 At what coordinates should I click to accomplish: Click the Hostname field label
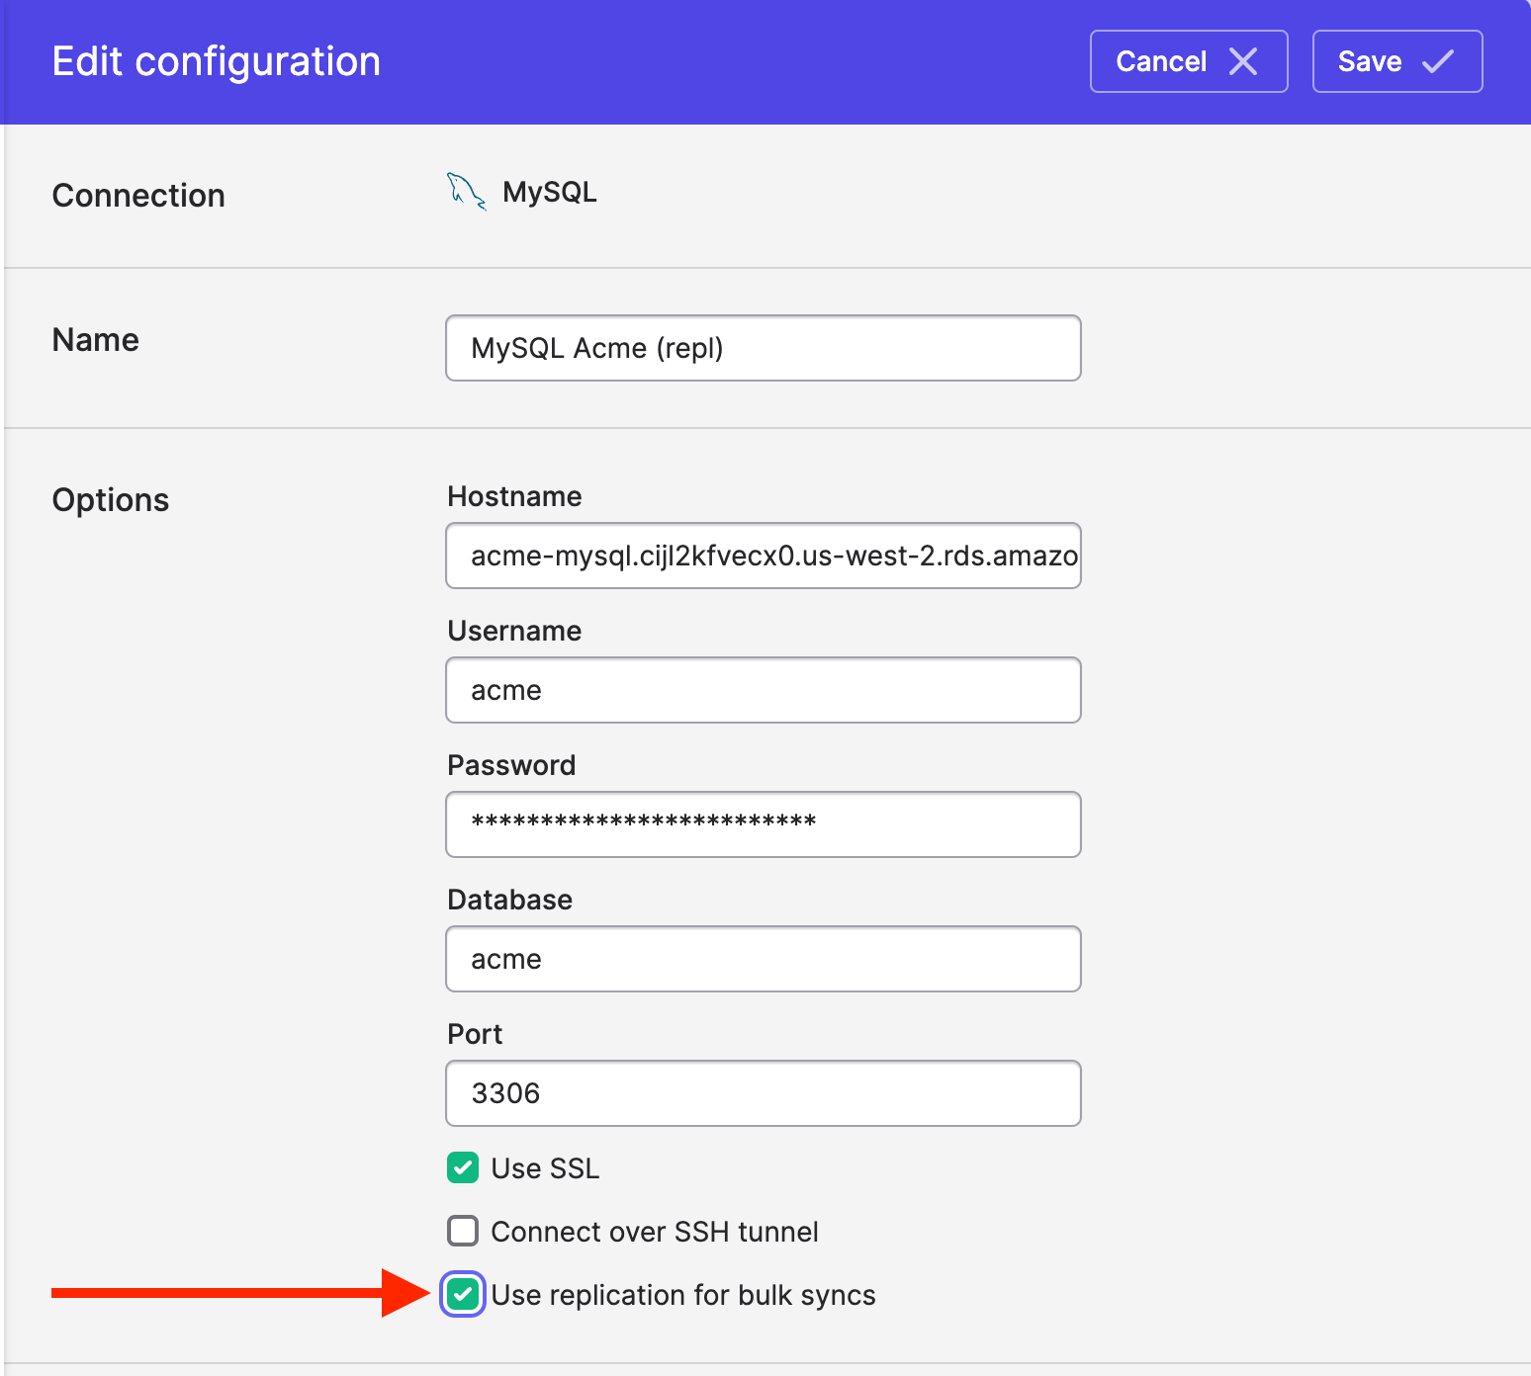(x=514, y=496)
